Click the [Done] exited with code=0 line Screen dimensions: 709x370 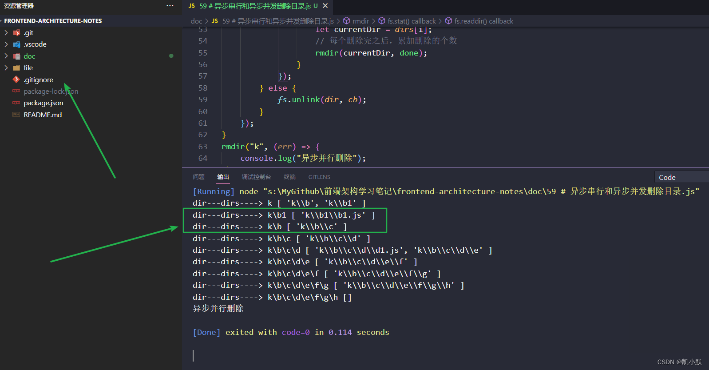[x=291, y=332]
